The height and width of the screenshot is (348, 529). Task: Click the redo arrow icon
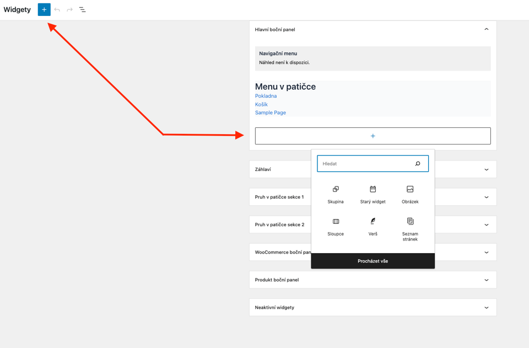tap(69, 10)
